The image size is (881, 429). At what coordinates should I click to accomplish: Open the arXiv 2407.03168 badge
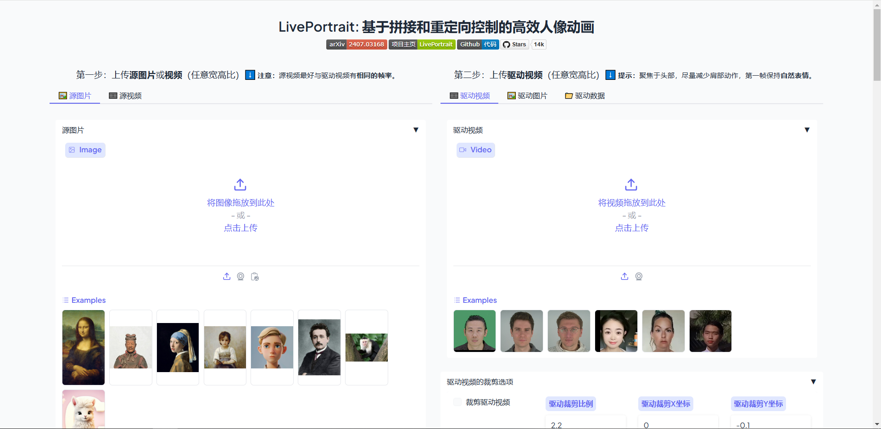pos(357,45)
